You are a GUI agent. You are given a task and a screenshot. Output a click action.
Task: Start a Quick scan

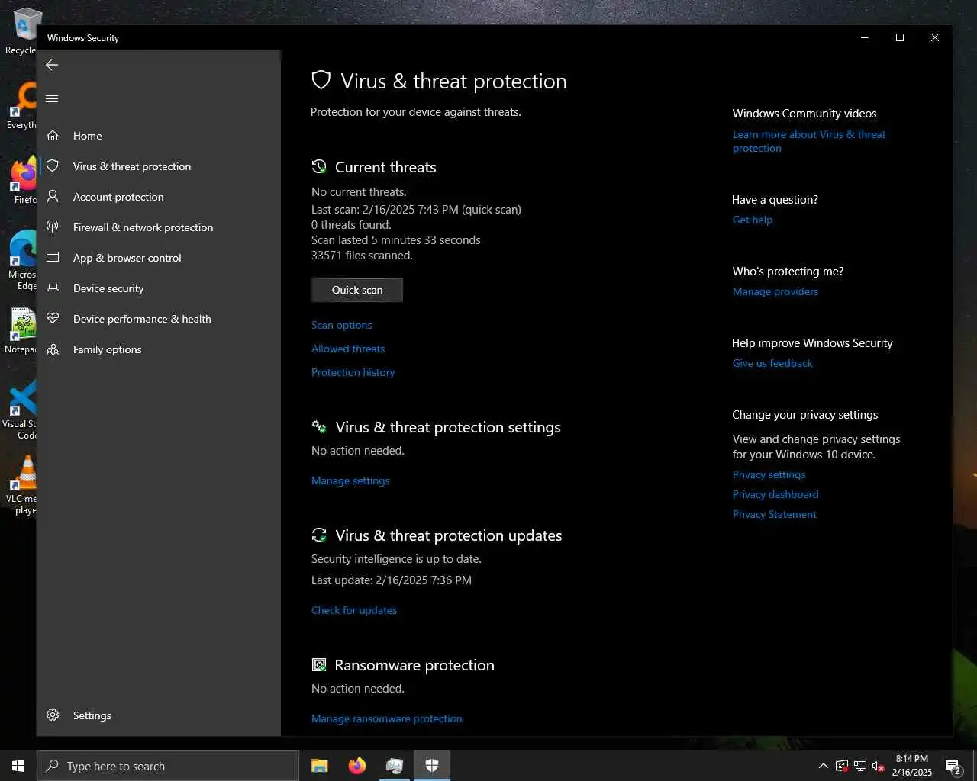point(356,290)
